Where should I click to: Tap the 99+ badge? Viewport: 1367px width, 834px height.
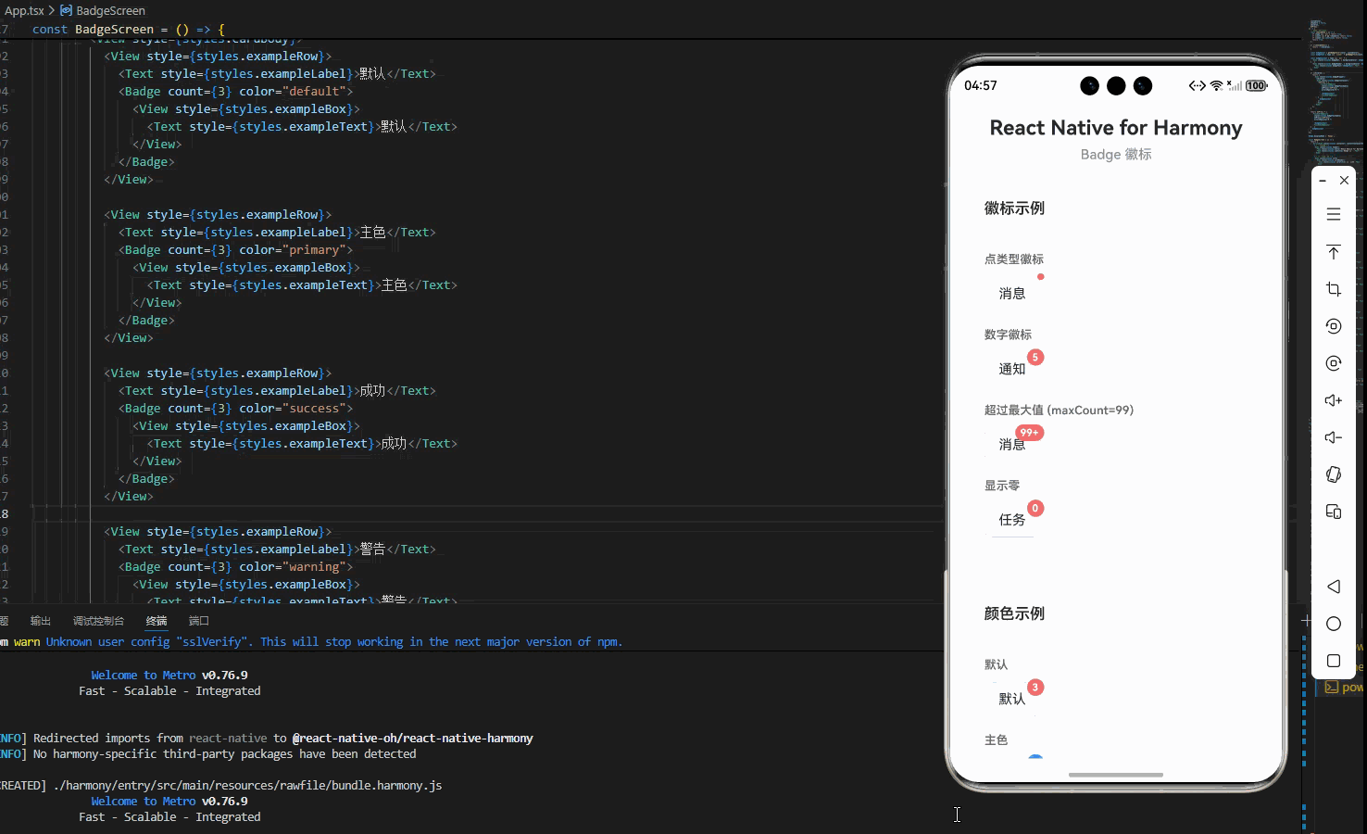1029,433
